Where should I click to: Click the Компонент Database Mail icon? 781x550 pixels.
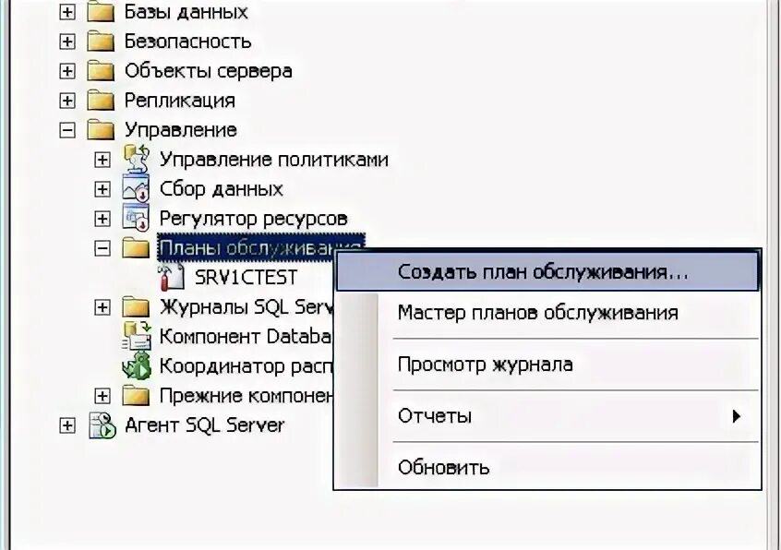(137, 337)
